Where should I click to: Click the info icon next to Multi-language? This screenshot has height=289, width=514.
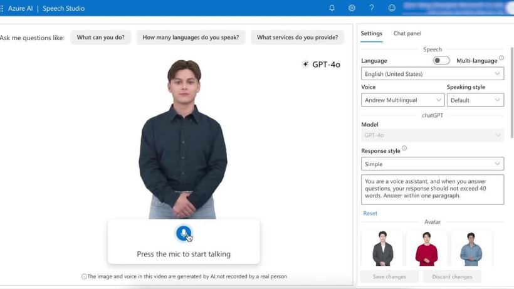(x=501, y=58)
